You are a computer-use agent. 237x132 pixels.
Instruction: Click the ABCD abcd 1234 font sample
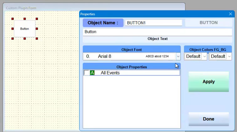[x=157, y=56]
